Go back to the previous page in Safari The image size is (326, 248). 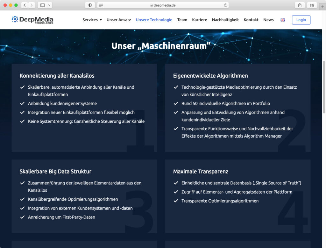click(x=25, y=5)
